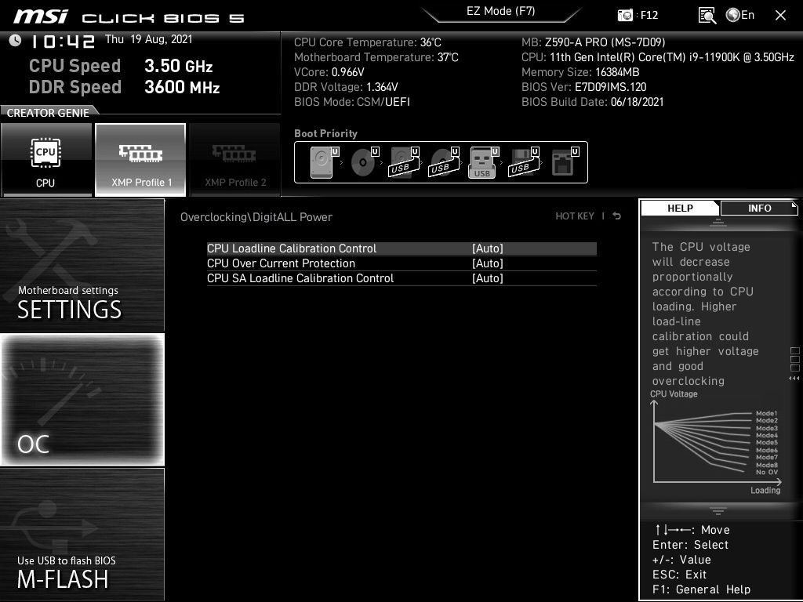Screen dimensions: 803x602
Task: Select the CPU Over Current Protection label
Action: coord(281,263)
